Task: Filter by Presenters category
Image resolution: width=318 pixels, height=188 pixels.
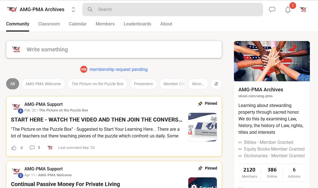Action: 143,84
